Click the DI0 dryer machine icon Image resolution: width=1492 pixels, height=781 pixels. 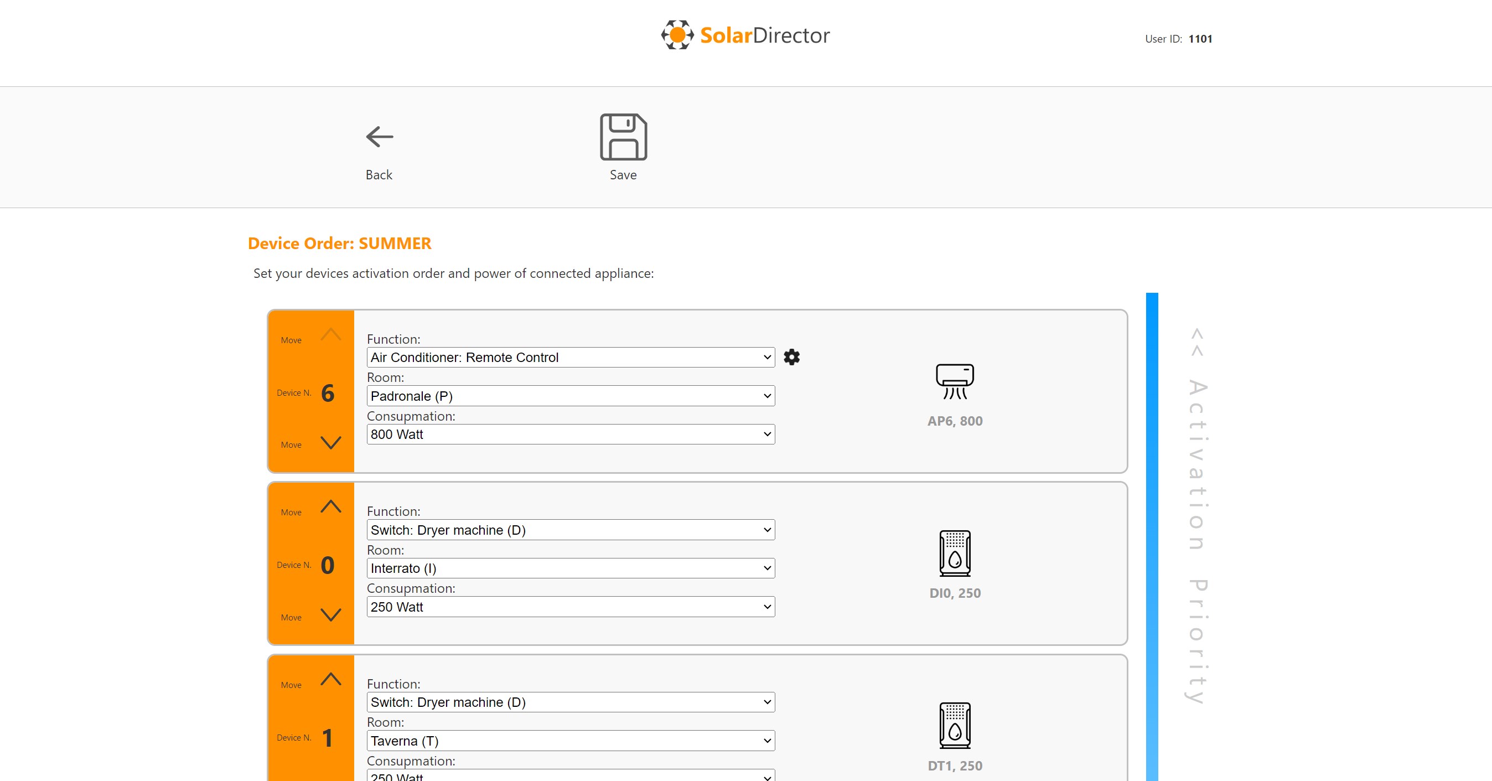click(x=955, y=554)
